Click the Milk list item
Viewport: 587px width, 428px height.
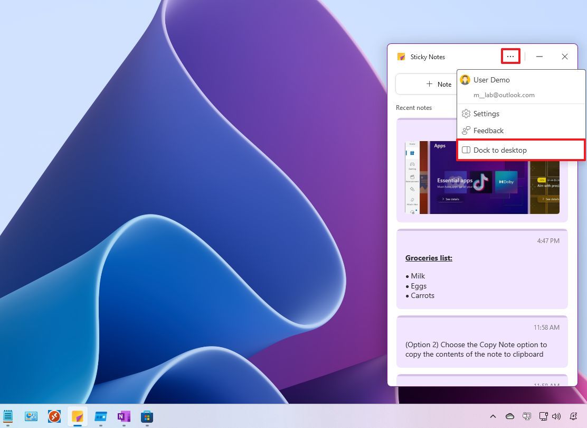pos(418,276)
